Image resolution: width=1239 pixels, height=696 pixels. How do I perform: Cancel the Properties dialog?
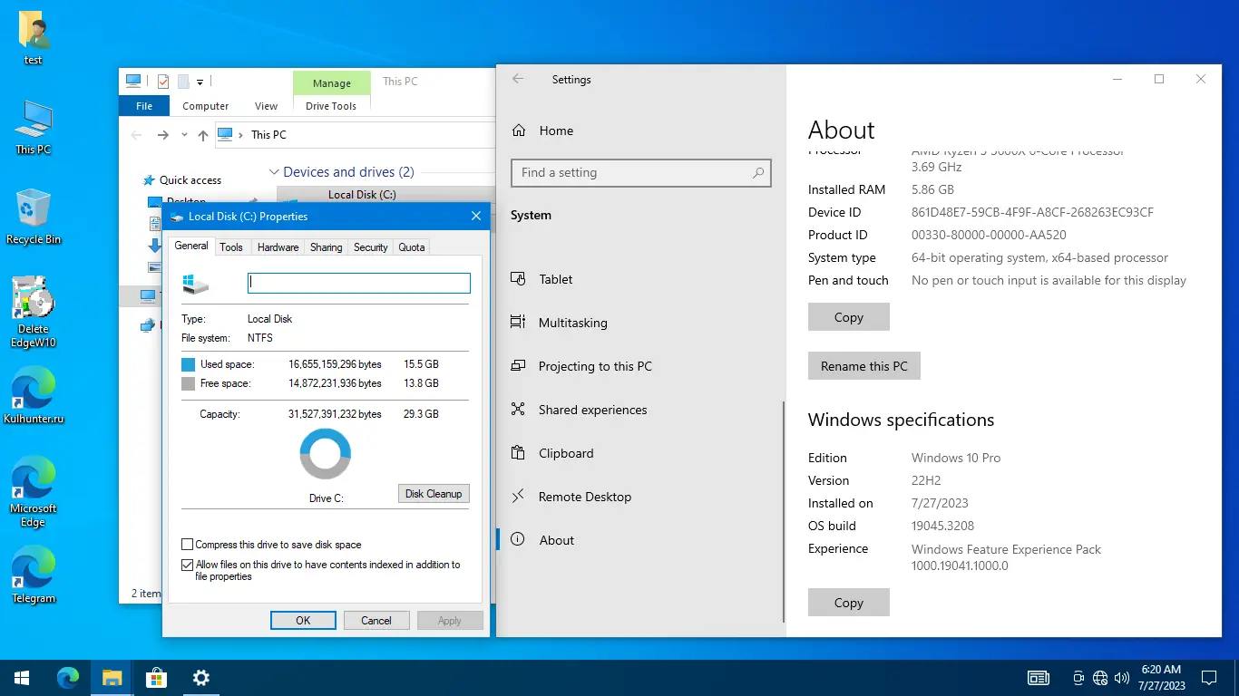coord(376,621)
